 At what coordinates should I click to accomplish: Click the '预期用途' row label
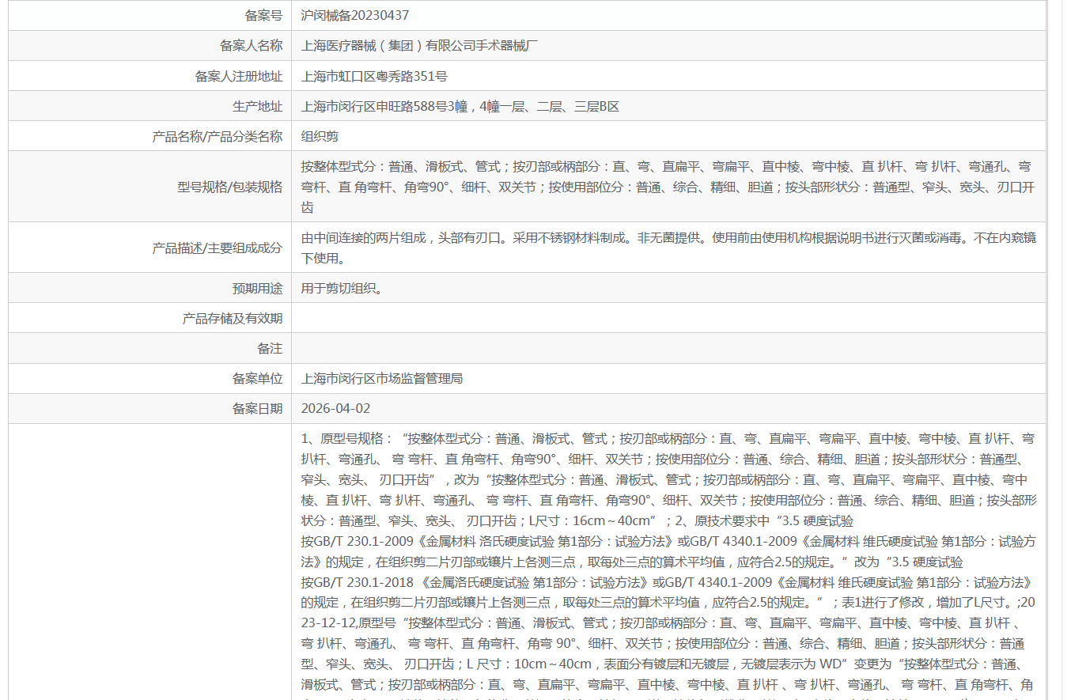click(257, 288)
